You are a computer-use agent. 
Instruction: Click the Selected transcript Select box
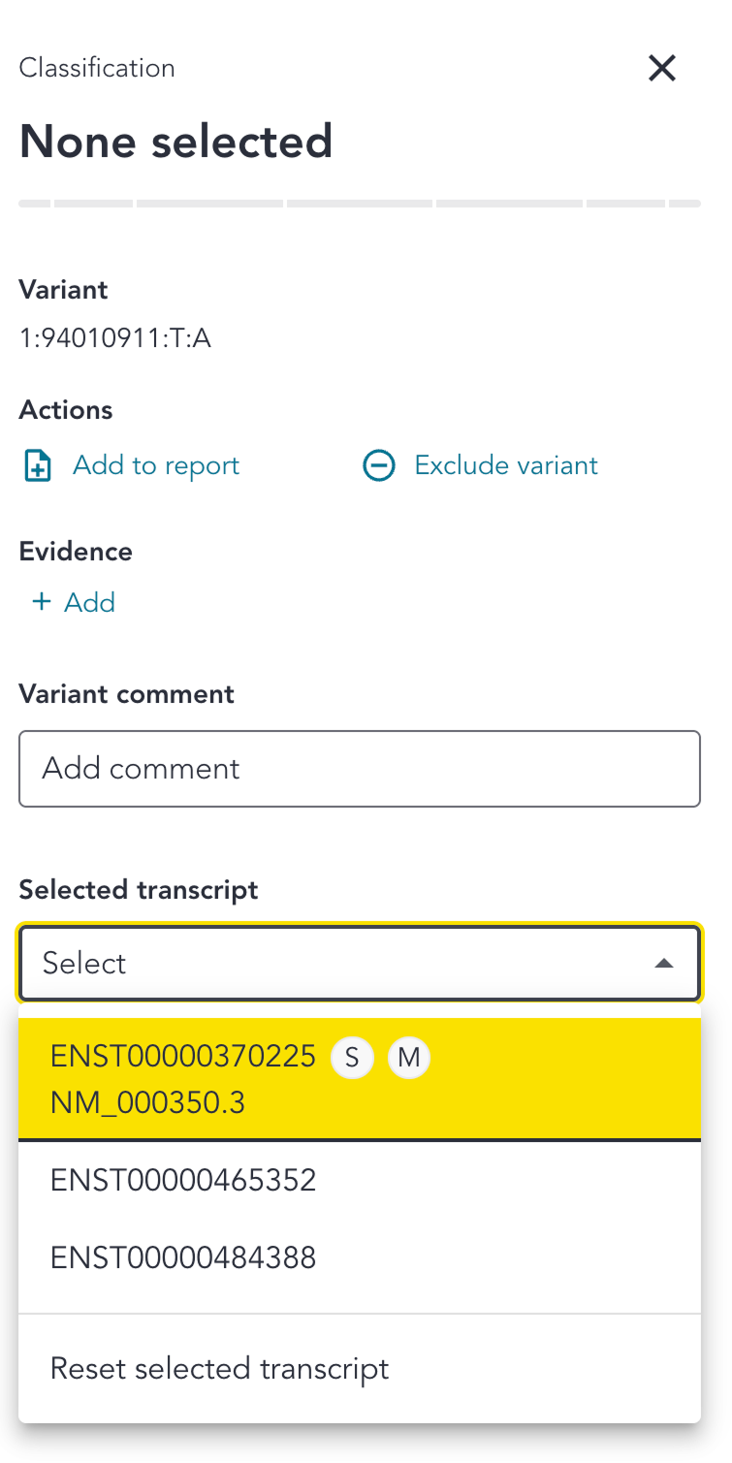tap(360, 963)
